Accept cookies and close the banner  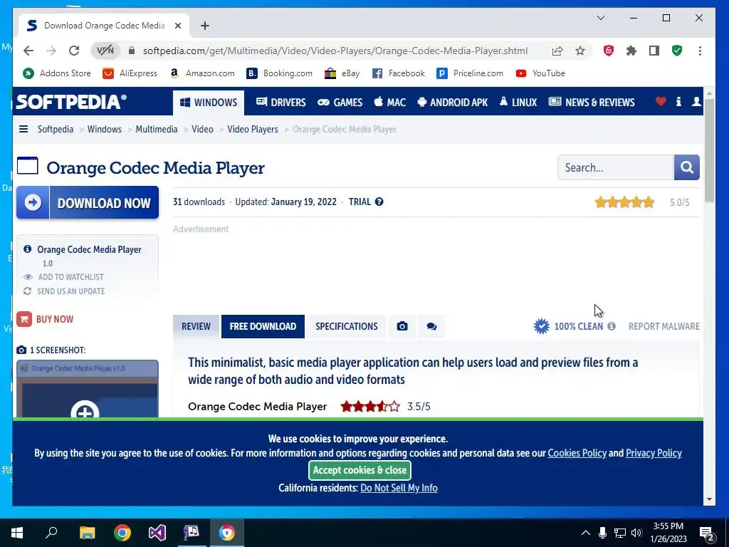360,470
